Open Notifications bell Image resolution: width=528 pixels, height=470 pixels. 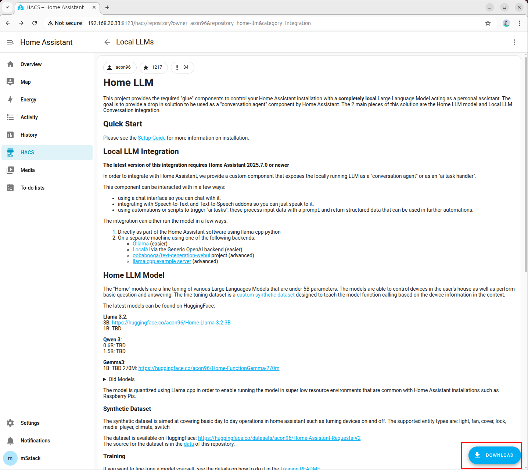tap(10, 441)
